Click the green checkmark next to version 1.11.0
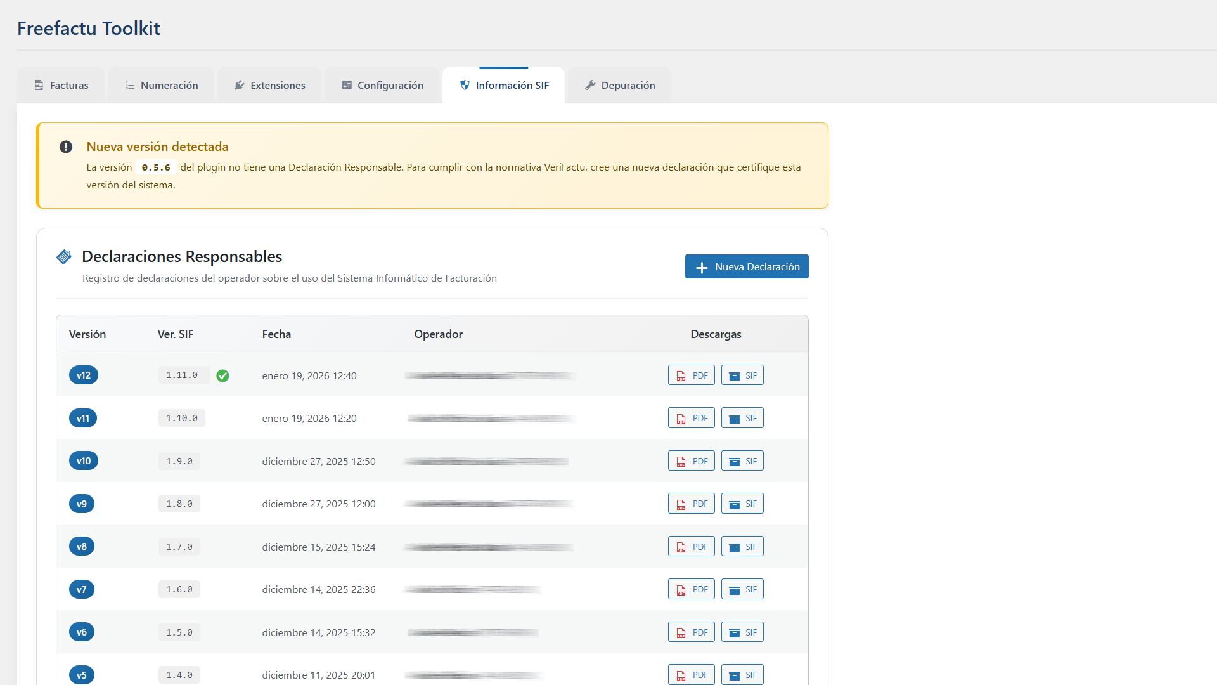The height and width of the screenshot is (685, 1217). click(x=222, y=375)
